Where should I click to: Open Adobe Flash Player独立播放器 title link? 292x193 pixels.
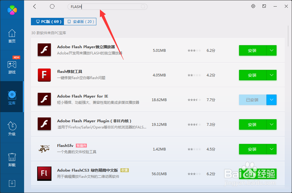[x=86, y=47]
